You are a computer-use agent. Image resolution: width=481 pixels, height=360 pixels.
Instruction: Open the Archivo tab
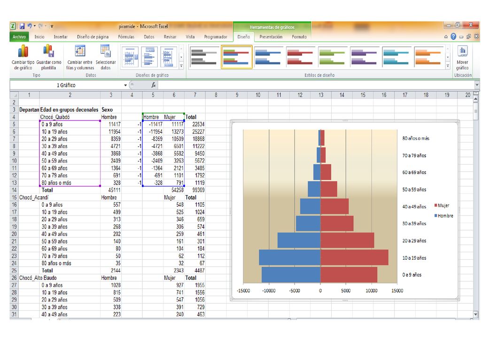click(x=19, y=37)
